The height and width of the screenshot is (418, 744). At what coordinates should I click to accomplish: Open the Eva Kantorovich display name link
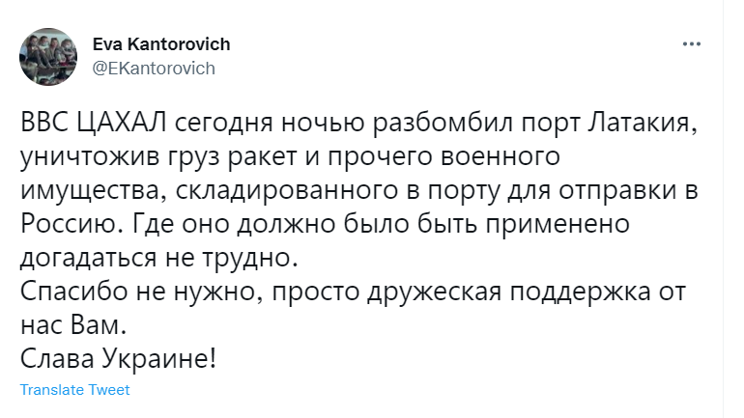[160, 44]
